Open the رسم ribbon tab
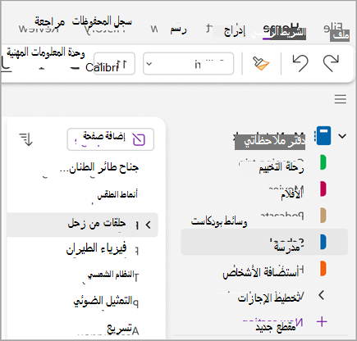 pos(178,29)
